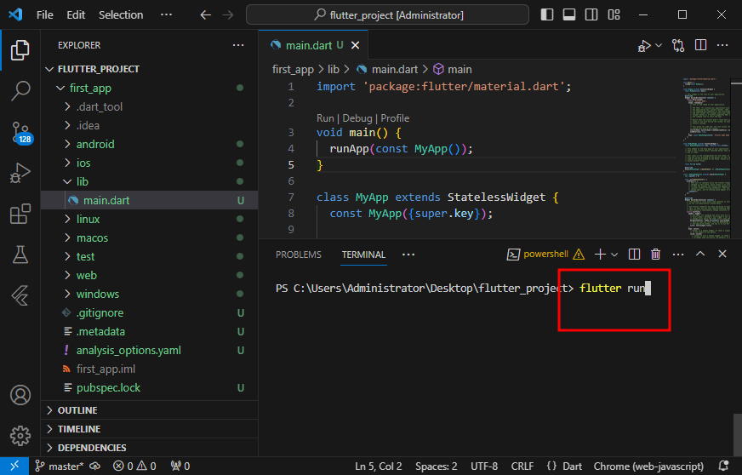This screenshot has width=742, height=475.
Task: Expand the TIMELINE section
Action: click(x=149, y=429)
